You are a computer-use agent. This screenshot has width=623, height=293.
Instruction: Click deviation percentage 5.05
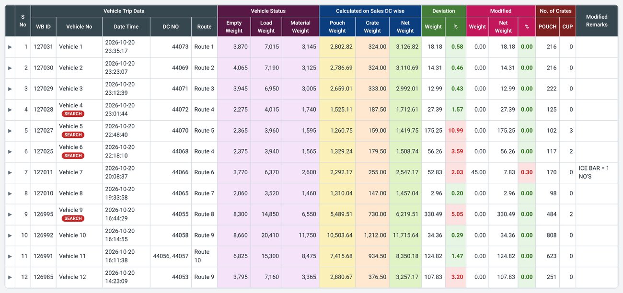pos(457,214)
